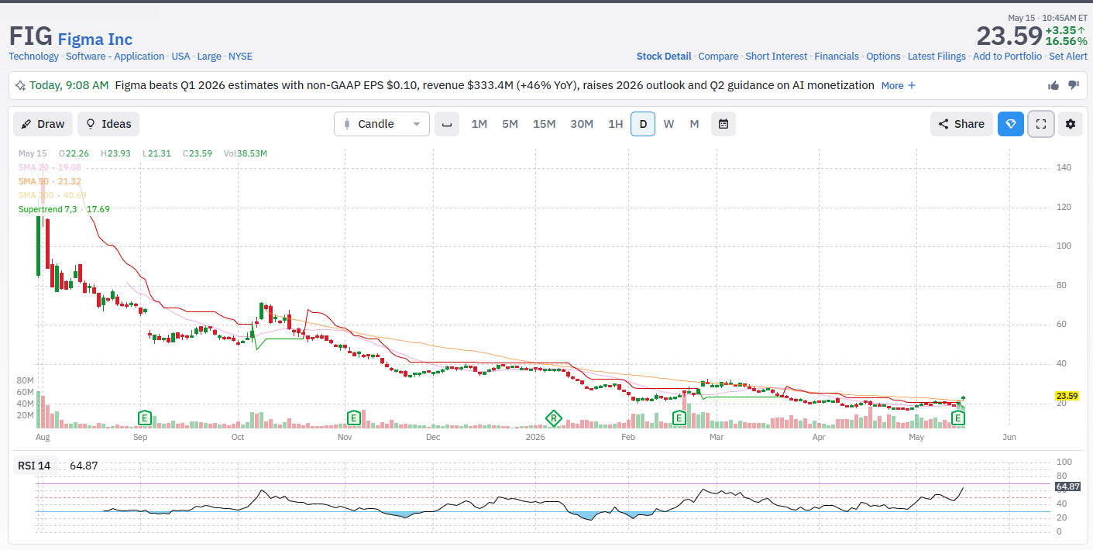Select the 15M timeframe
The width and height of the screenshot is (1093, 550).
click(x=544, y=124)
